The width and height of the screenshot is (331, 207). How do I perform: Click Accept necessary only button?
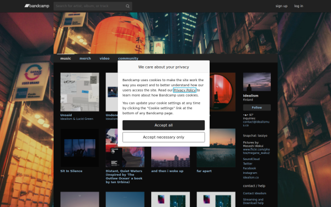click(x=164, y=137)
